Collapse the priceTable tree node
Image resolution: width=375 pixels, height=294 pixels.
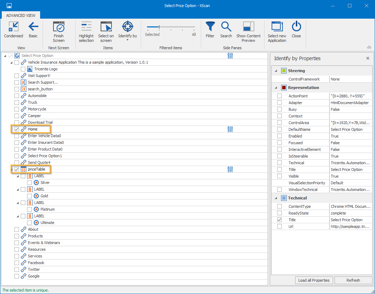[x=12, y=170]
